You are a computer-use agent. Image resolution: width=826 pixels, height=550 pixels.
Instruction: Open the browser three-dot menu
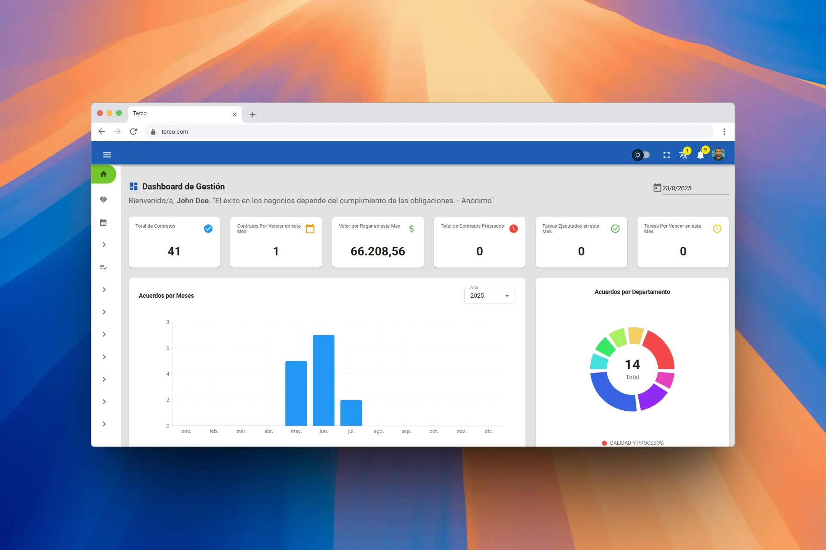pos(724,131)
